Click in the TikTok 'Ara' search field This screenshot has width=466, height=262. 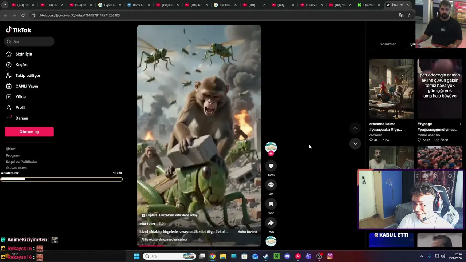pos(29,41)
